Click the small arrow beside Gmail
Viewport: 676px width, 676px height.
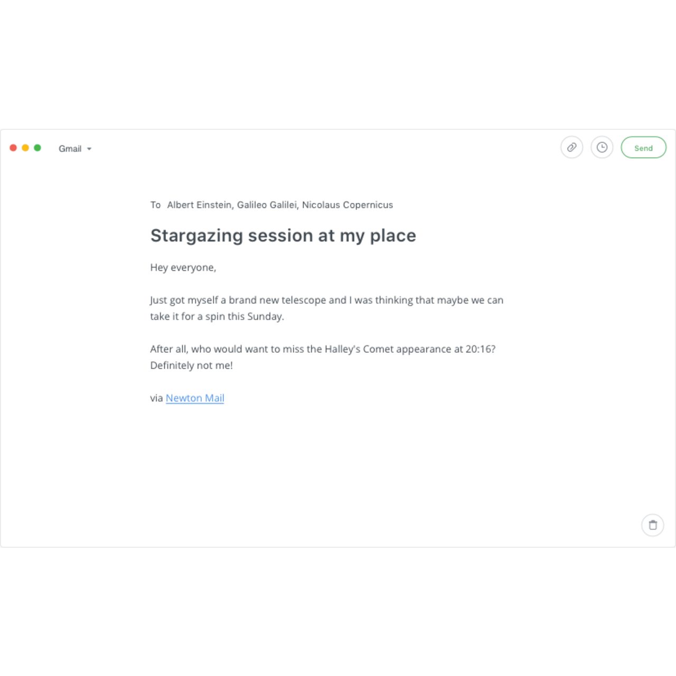[x=89, y=149]
